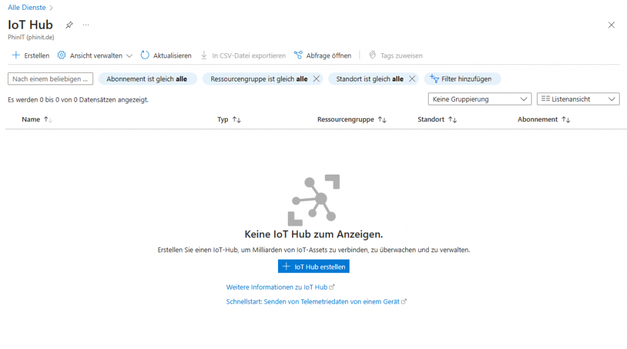Refresh the list with Aktualisieren

pos(166,56)
